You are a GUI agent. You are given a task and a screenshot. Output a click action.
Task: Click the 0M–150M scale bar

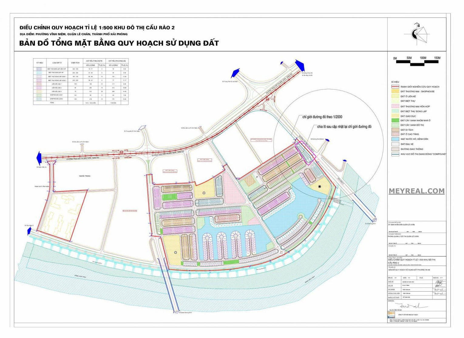tap(417, 62)
